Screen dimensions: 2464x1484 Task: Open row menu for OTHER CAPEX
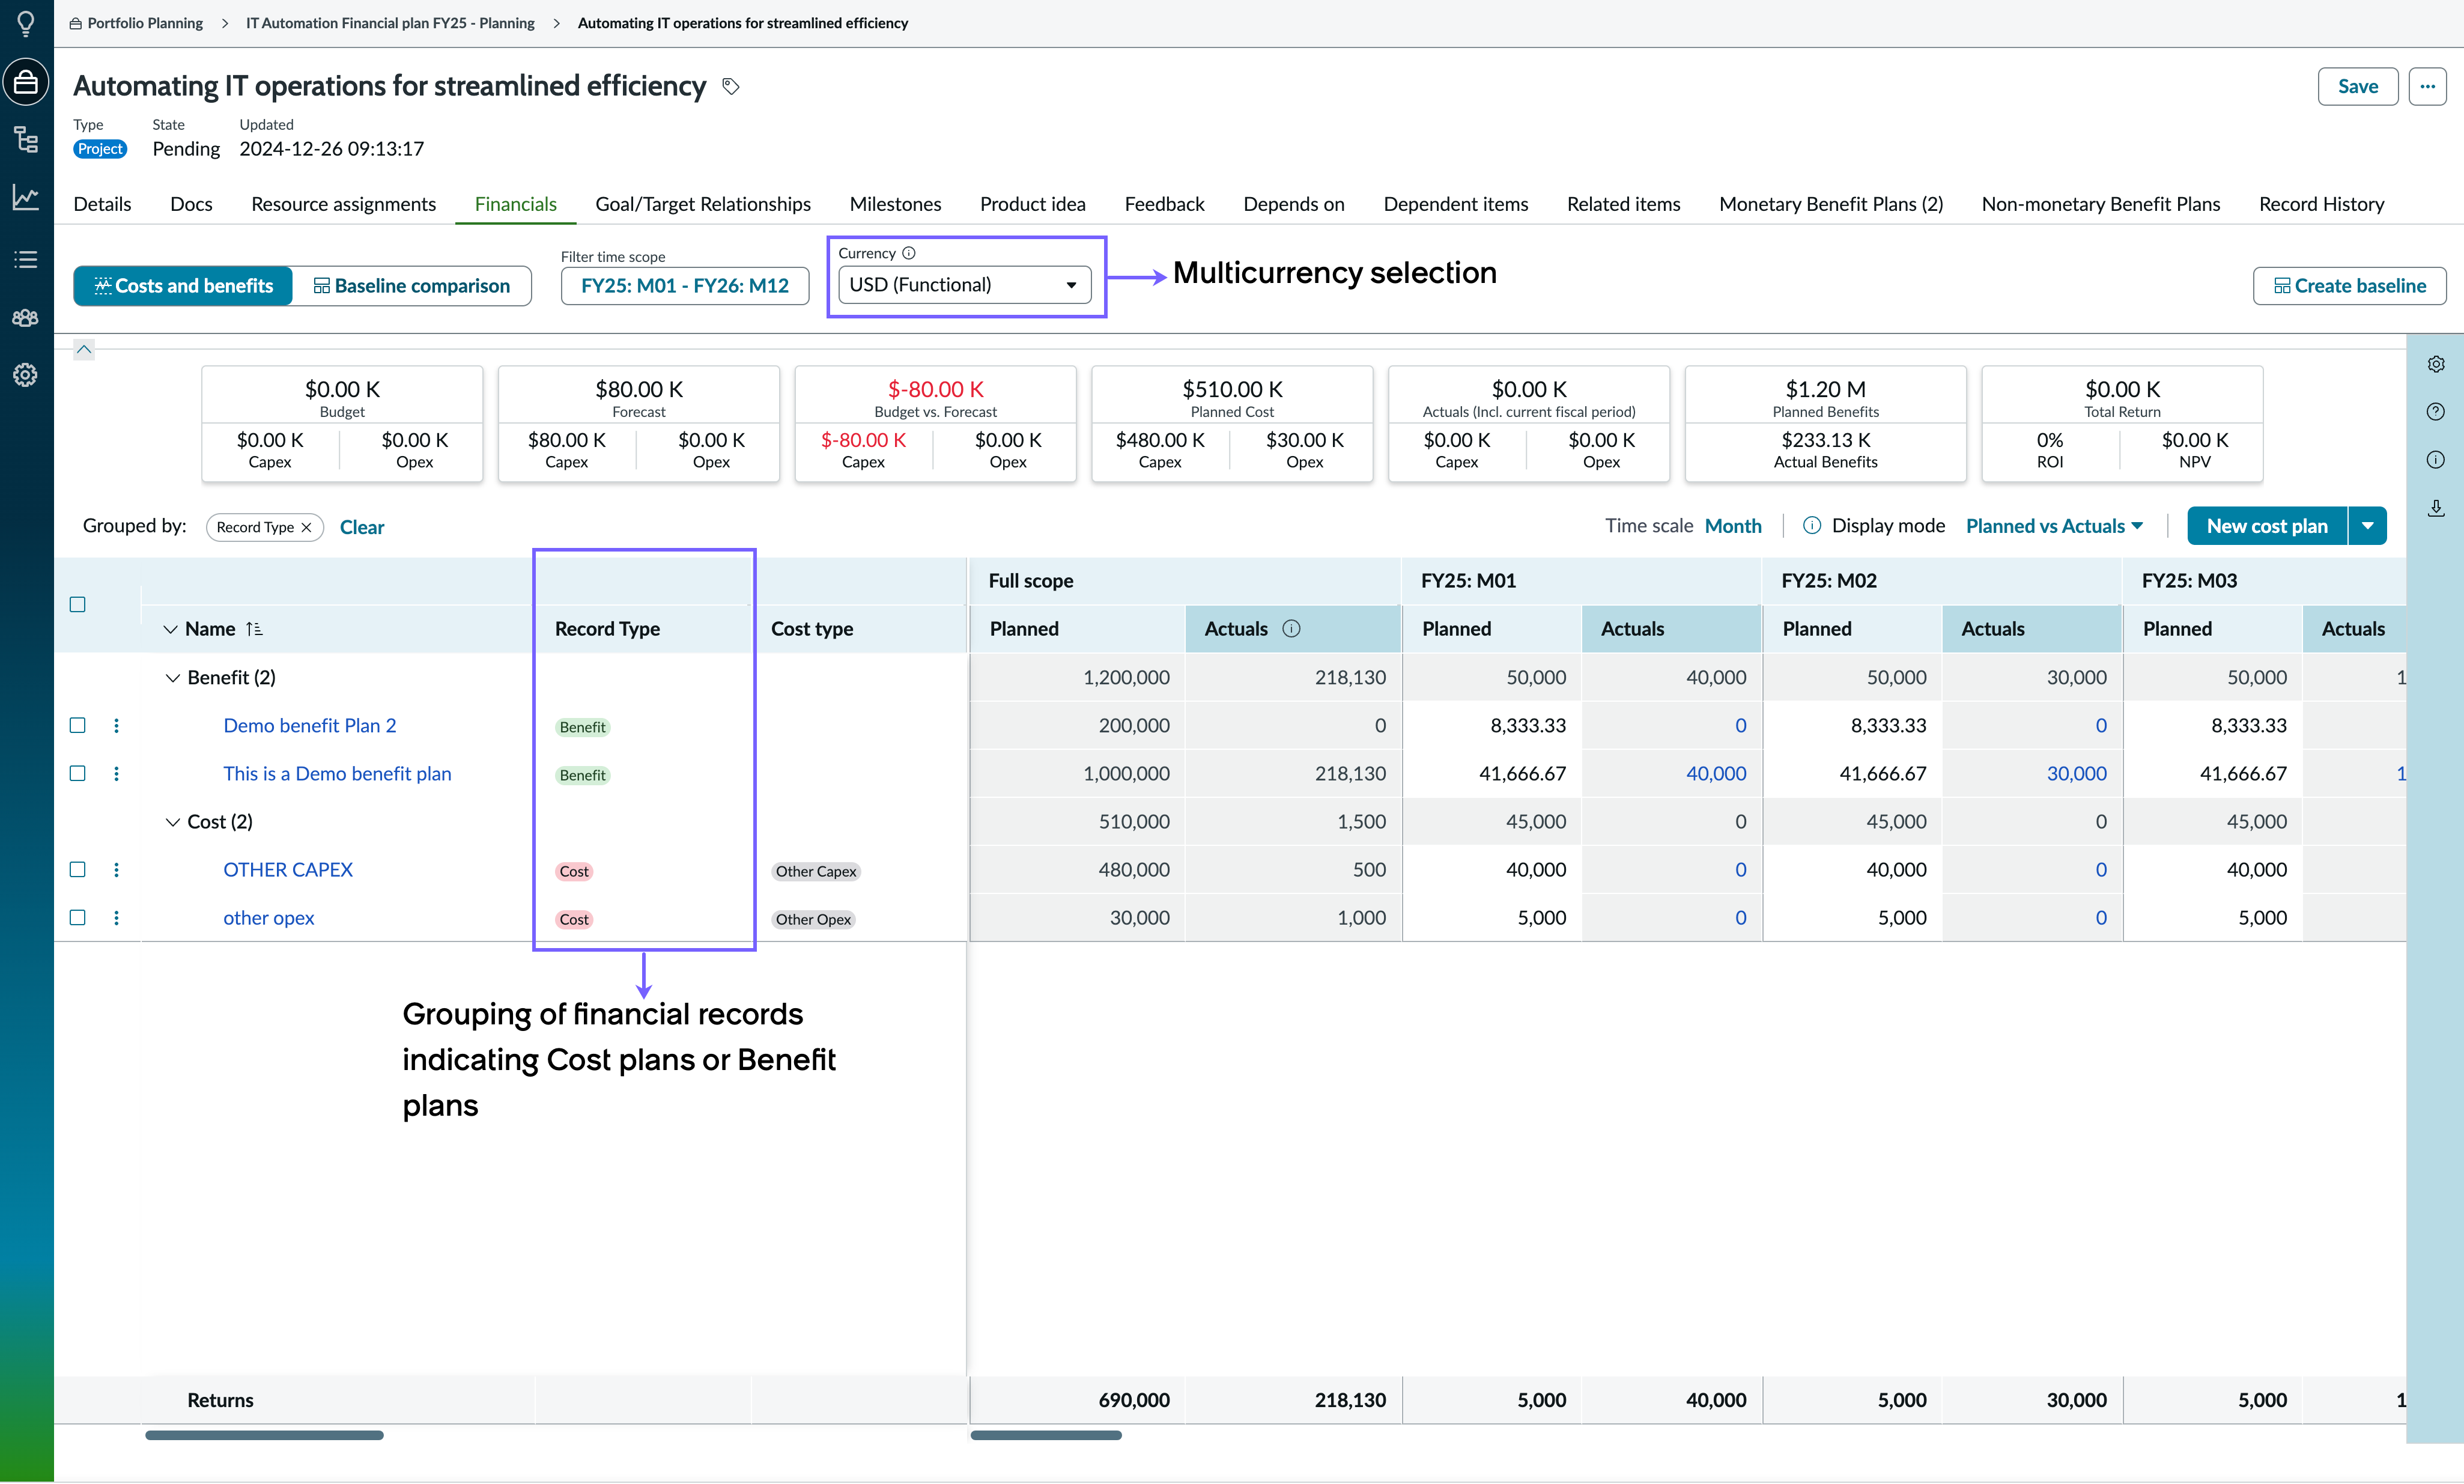pos(116,869)
